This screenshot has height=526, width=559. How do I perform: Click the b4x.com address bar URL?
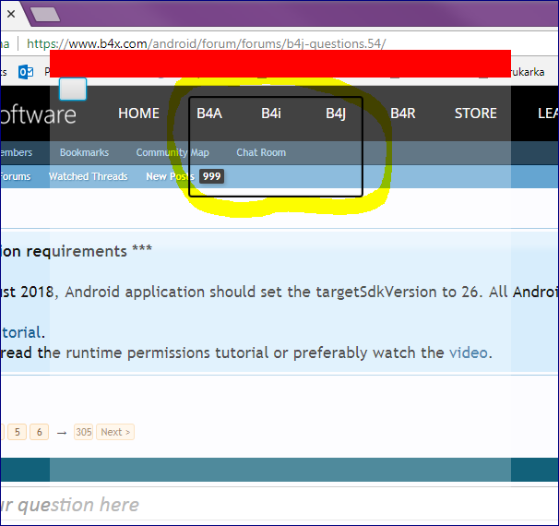206,44
